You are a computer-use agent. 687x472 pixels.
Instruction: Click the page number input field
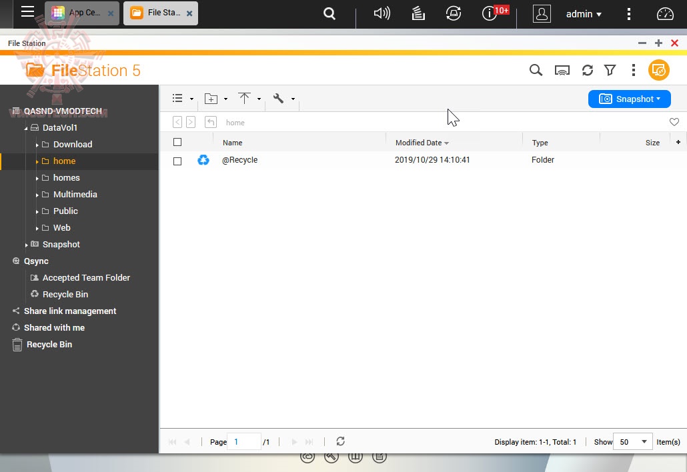(245, 442)
